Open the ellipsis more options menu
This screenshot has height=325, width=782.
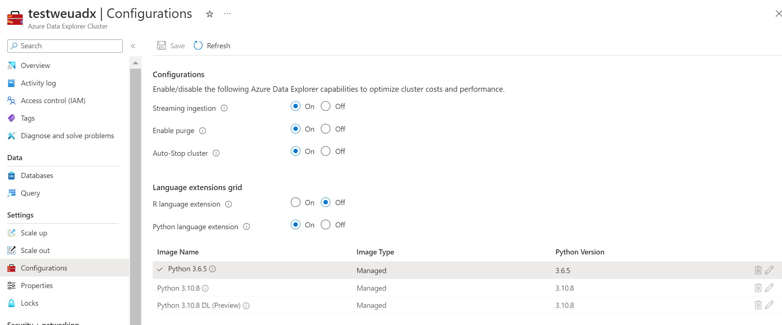227,14
